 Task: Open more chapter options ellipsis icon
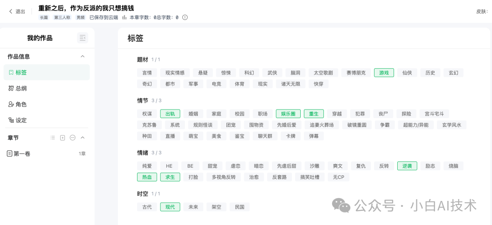(x=72, y=138)
